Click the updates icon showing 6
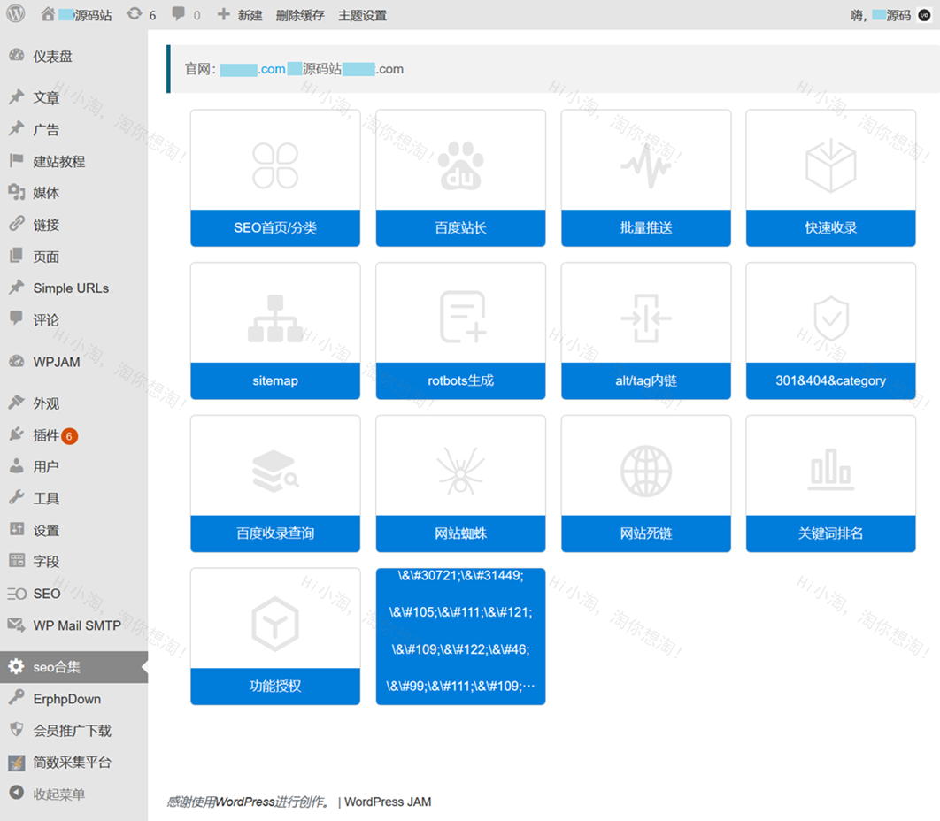 pos(141,15)
